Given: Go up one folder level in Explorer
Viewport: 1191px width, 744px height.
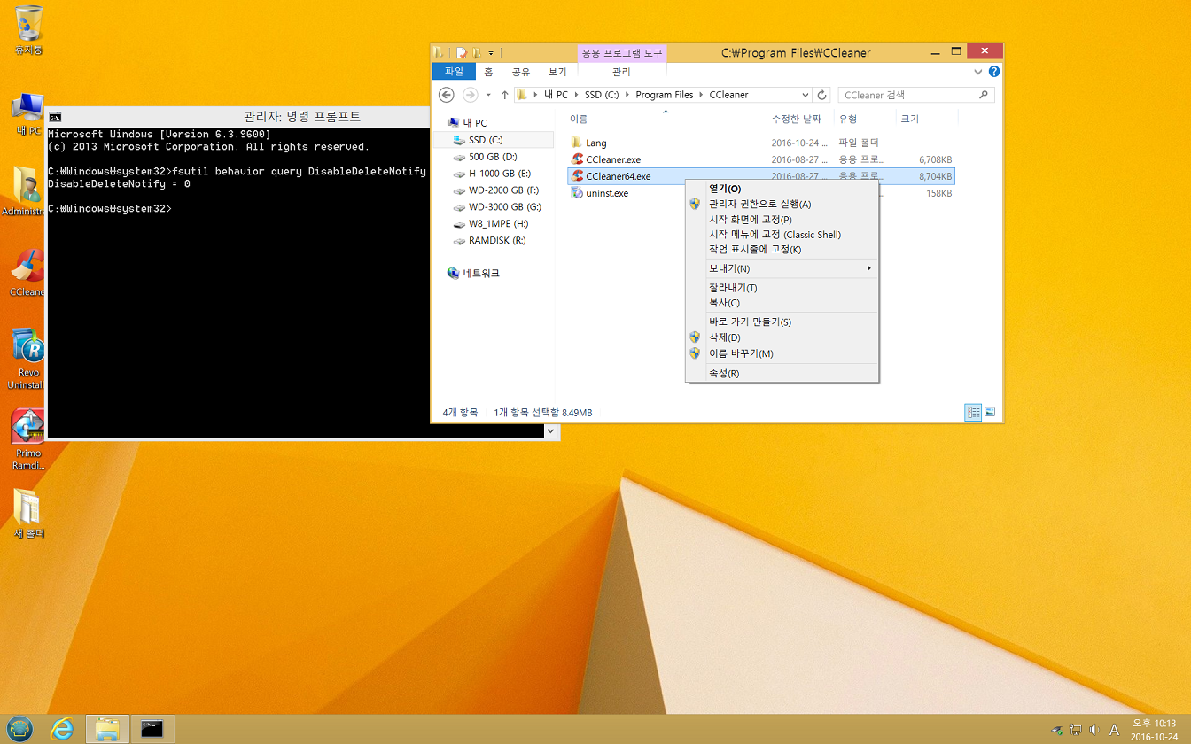Looking at the screenshot, I should [504, 95].
